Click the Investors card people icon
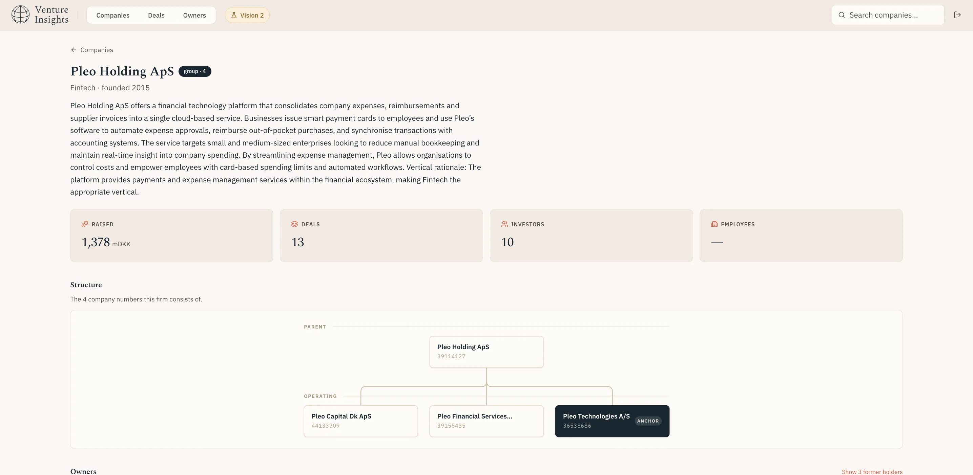973x475 pixels. 504,224
